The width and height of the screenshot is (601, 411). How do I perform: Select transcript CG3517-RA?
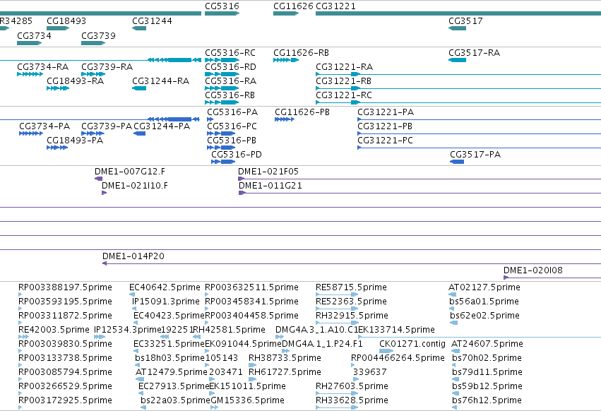(457, 60)
